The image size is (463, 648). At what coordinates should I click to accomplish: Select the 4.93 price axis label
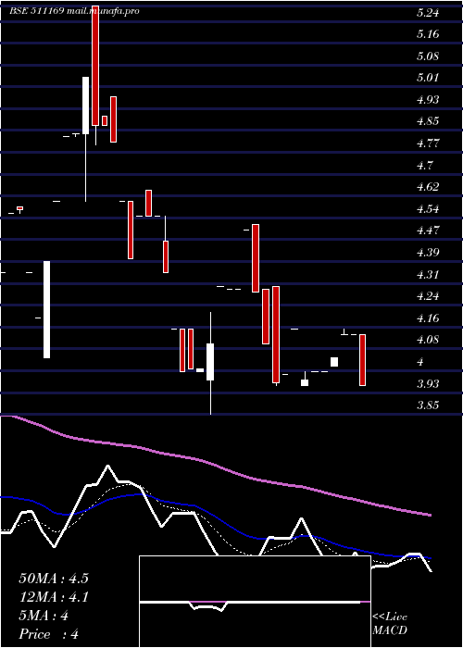tap(428, 100)
